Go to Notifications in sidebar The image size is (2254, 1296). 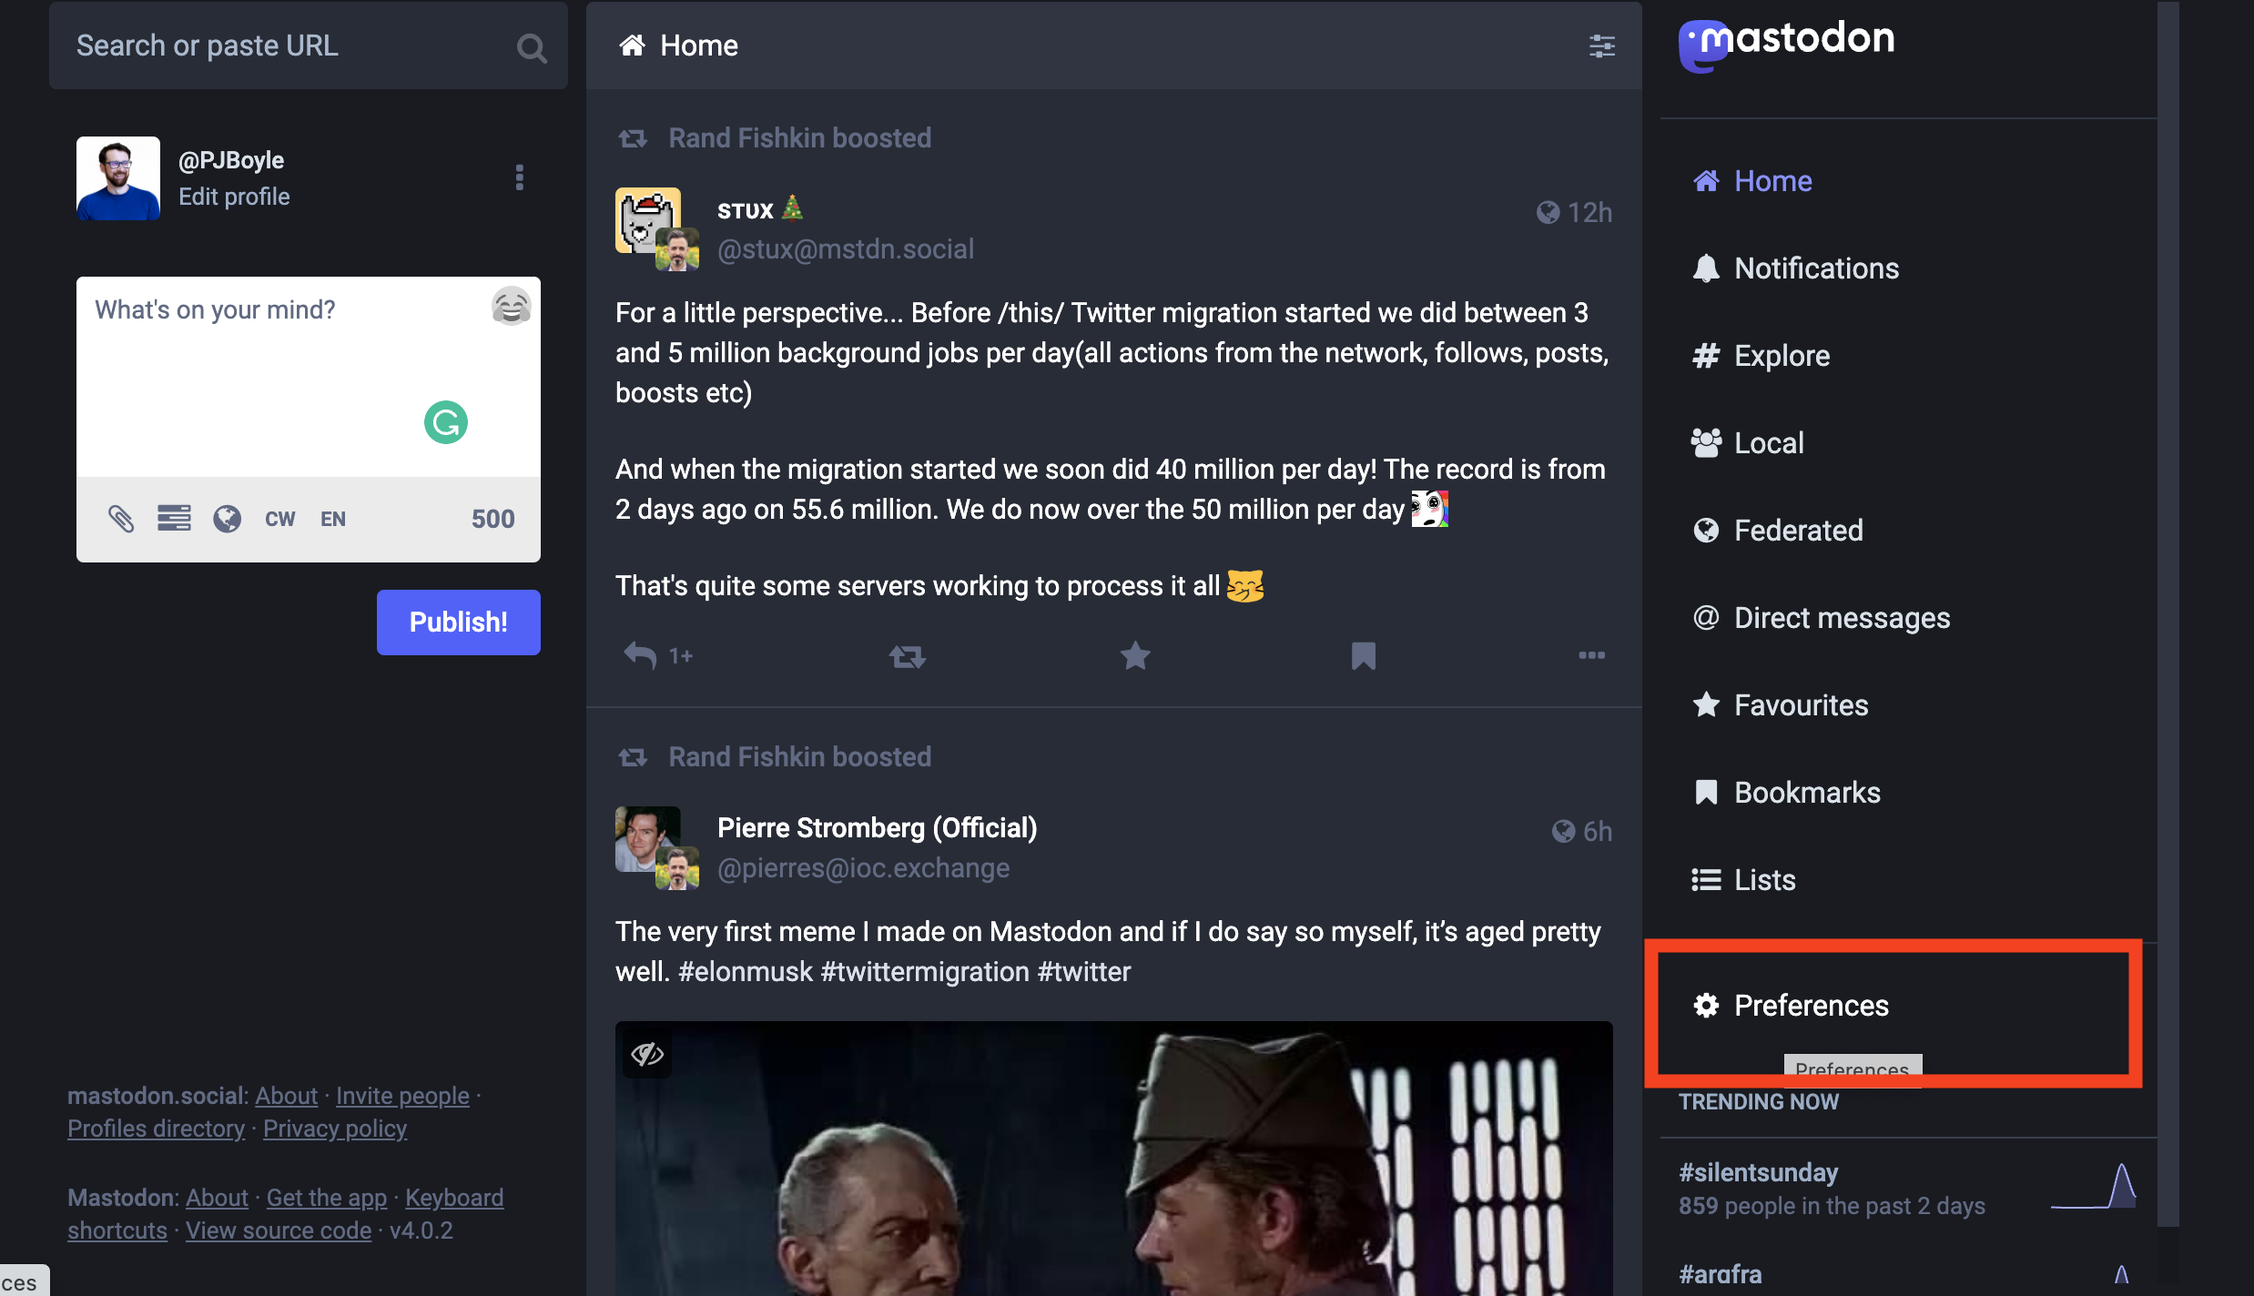(x=1815, y=268)
